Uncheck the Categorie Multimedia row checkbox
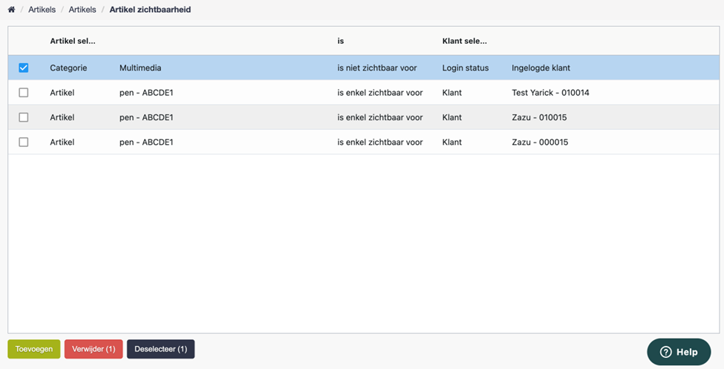This screenshot has width=724, height=369. pyautogui.click(x=24, y=68)
